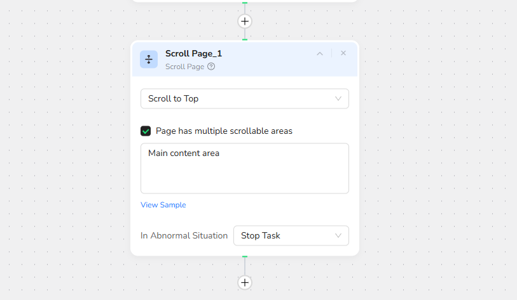This screenshot has width=517, height=300.
Task: Click the blue Scroll Page step icon
Action: [149, 60]
